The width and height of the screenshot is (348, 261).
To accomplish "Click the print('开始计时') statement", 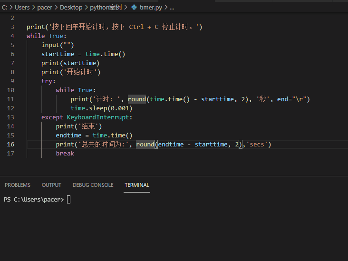I will [71, 72].
